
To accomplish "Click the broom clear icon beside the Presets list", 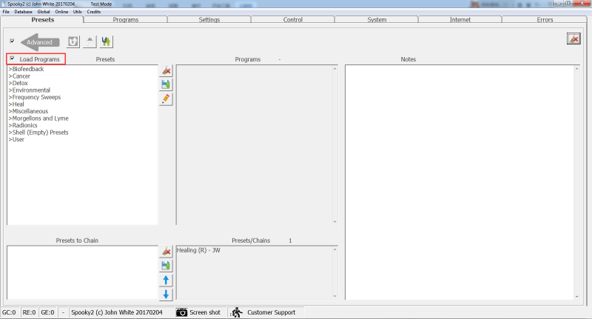I will (166, 71).
